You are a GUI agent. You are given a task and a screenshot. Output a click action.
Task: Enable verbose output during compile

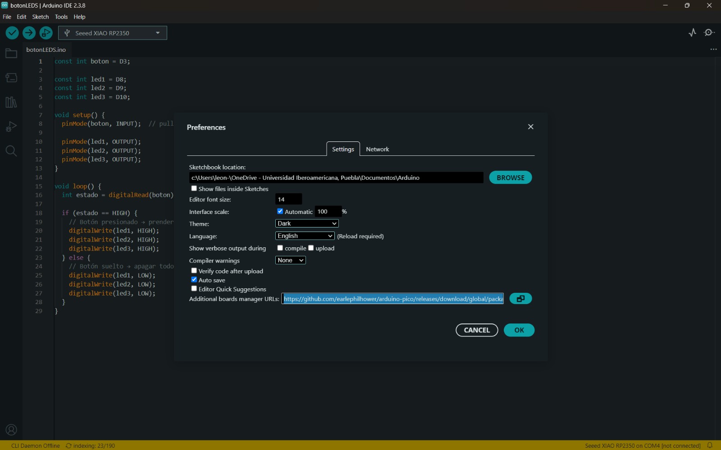click(280, 248)
